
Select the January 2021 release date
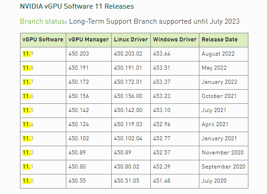click(219, 138)
